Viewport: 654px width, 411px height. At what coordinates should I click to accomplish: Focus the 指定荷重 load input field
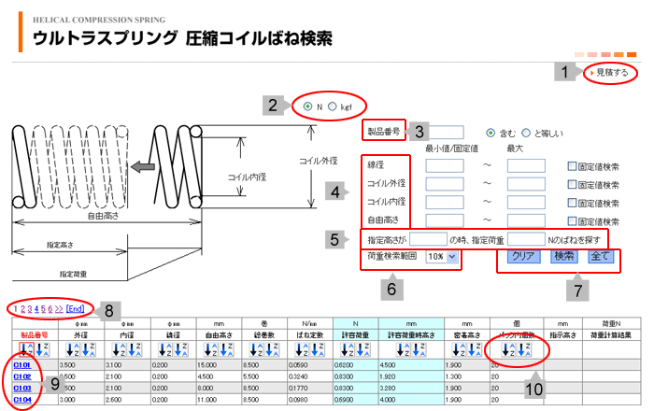coord(526,239)
